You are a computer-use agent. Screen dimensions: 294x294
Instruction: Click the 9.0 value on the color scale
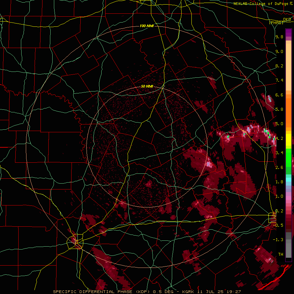click(279, 51)
